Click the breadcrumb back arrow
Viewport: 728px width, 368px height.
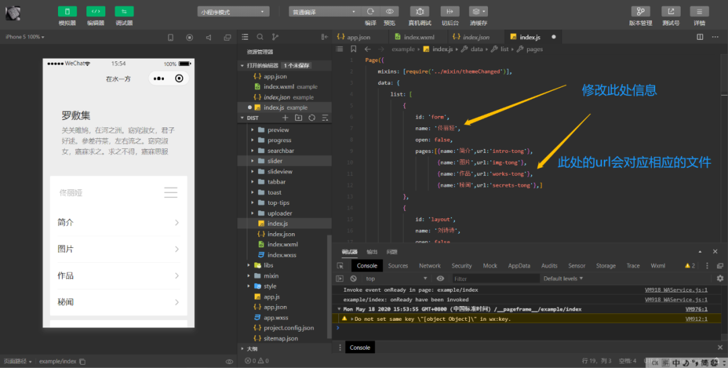coord(368,49)
